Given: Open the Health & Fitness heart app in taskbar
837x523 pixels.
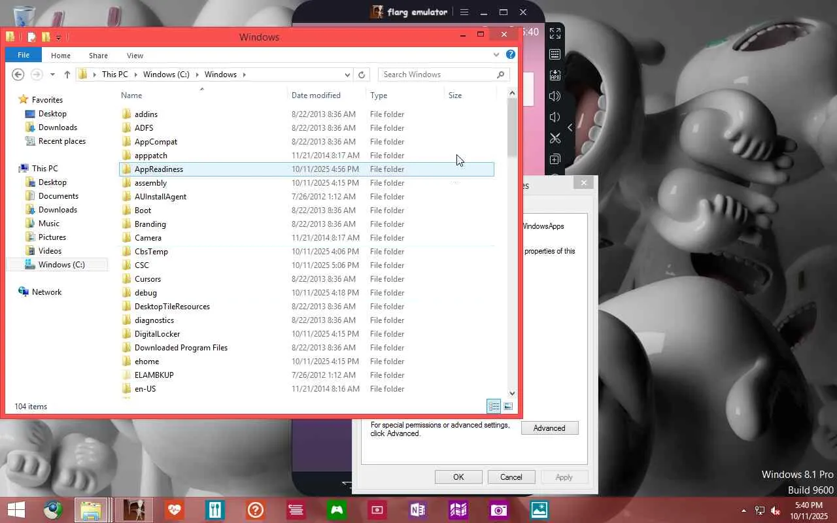Looking at the screenshot, I should [x=174, y=510].
